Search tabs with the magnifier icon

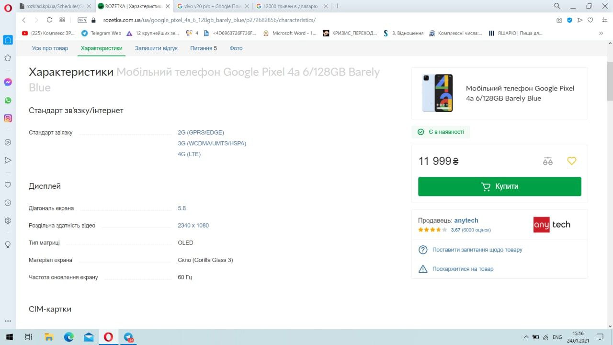point(557,6)
